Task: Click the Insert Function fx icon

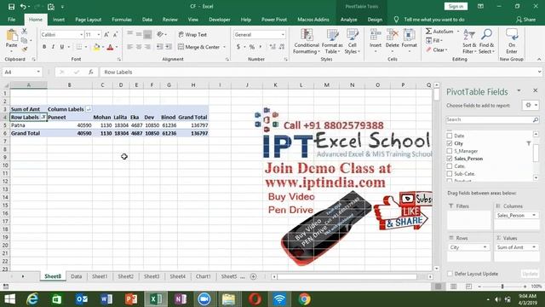Action: point(91,72)
